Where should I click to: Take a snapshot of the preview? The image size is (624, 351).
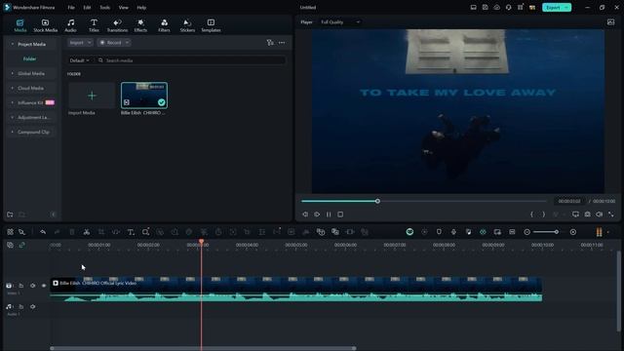[587, 214]
